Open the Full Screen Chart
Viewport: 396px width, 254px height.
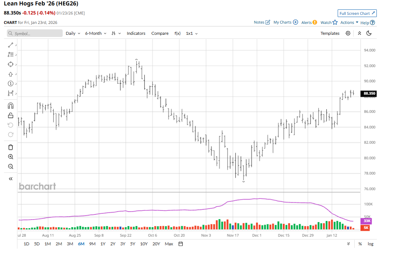point(357,13)
